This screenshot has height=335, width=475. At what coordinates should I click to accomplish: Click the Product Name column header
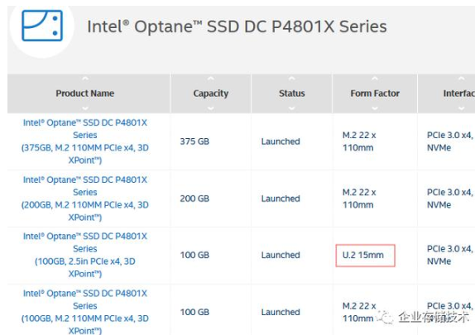(85, 93)
